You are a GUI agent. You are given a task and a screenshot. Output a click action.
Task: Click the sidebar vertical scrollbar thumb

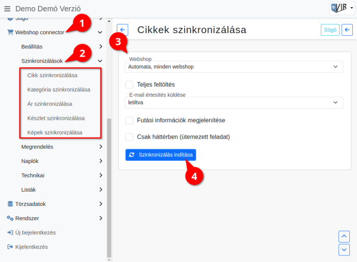(x=109, y=188)
